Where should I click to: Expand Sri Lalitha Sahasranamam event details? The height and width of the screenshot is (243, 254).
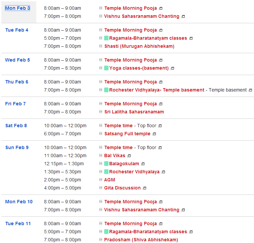click(101, 112)
